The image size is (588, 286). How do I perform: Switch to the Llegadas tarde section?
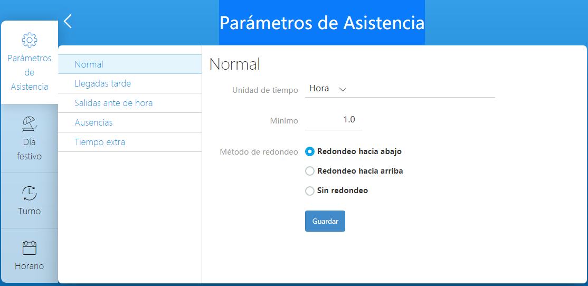[x=130, y=83]
